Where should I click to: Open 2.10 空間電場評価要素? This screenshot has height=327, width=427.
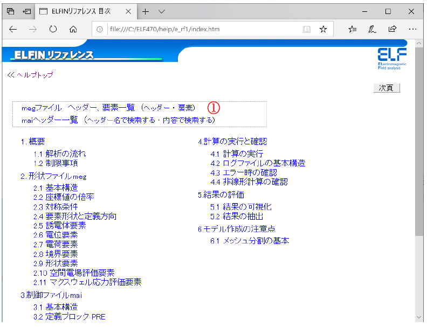74,273
